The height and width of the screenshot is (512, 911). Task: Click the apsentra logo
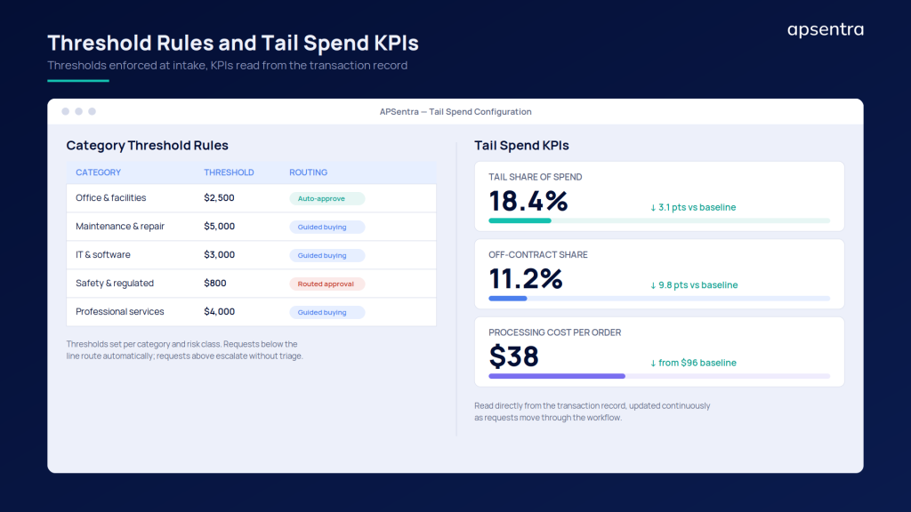(x=825, y=30)
